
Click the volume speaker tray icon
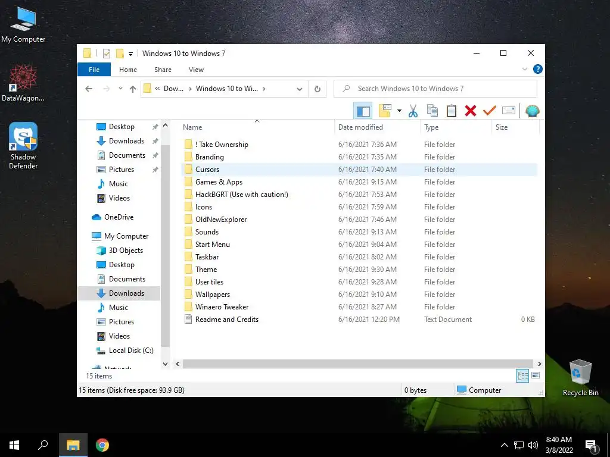533,445
